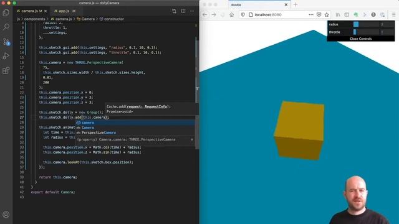Close the 'doodle' browser tab
The height and width of the screenshot is (224, 399).
[286, 5]
